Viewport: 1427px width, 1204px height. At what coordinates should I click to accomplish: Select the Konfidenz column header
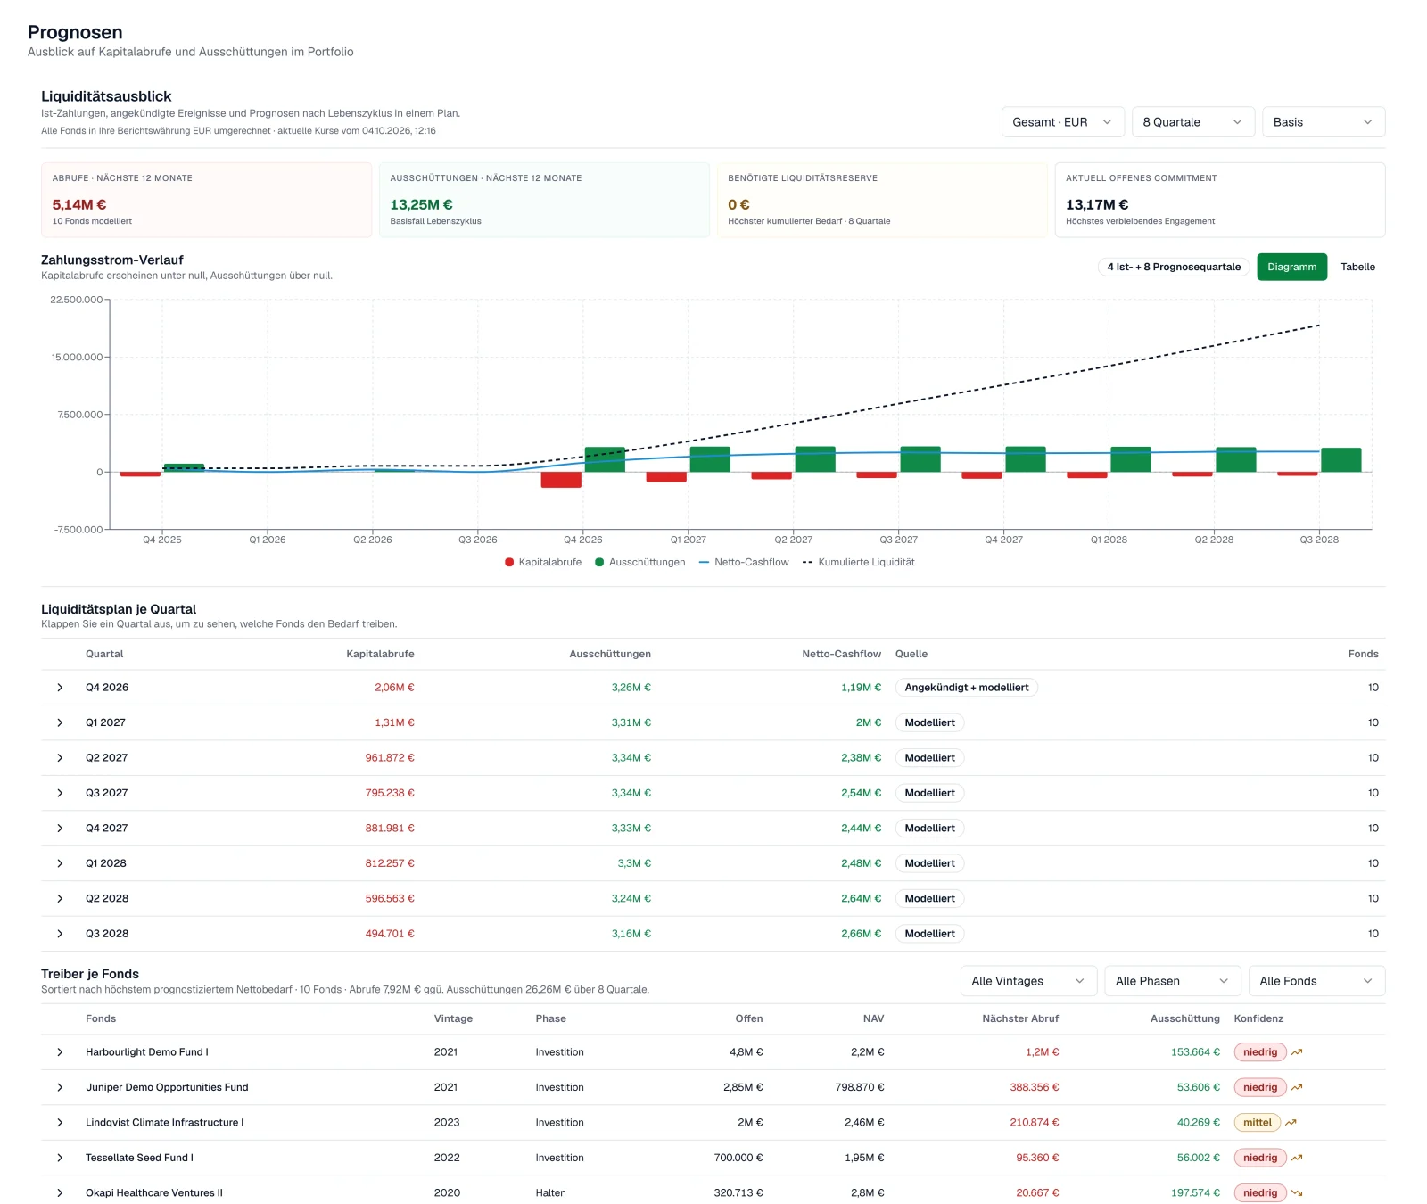pos(1258,1019)
